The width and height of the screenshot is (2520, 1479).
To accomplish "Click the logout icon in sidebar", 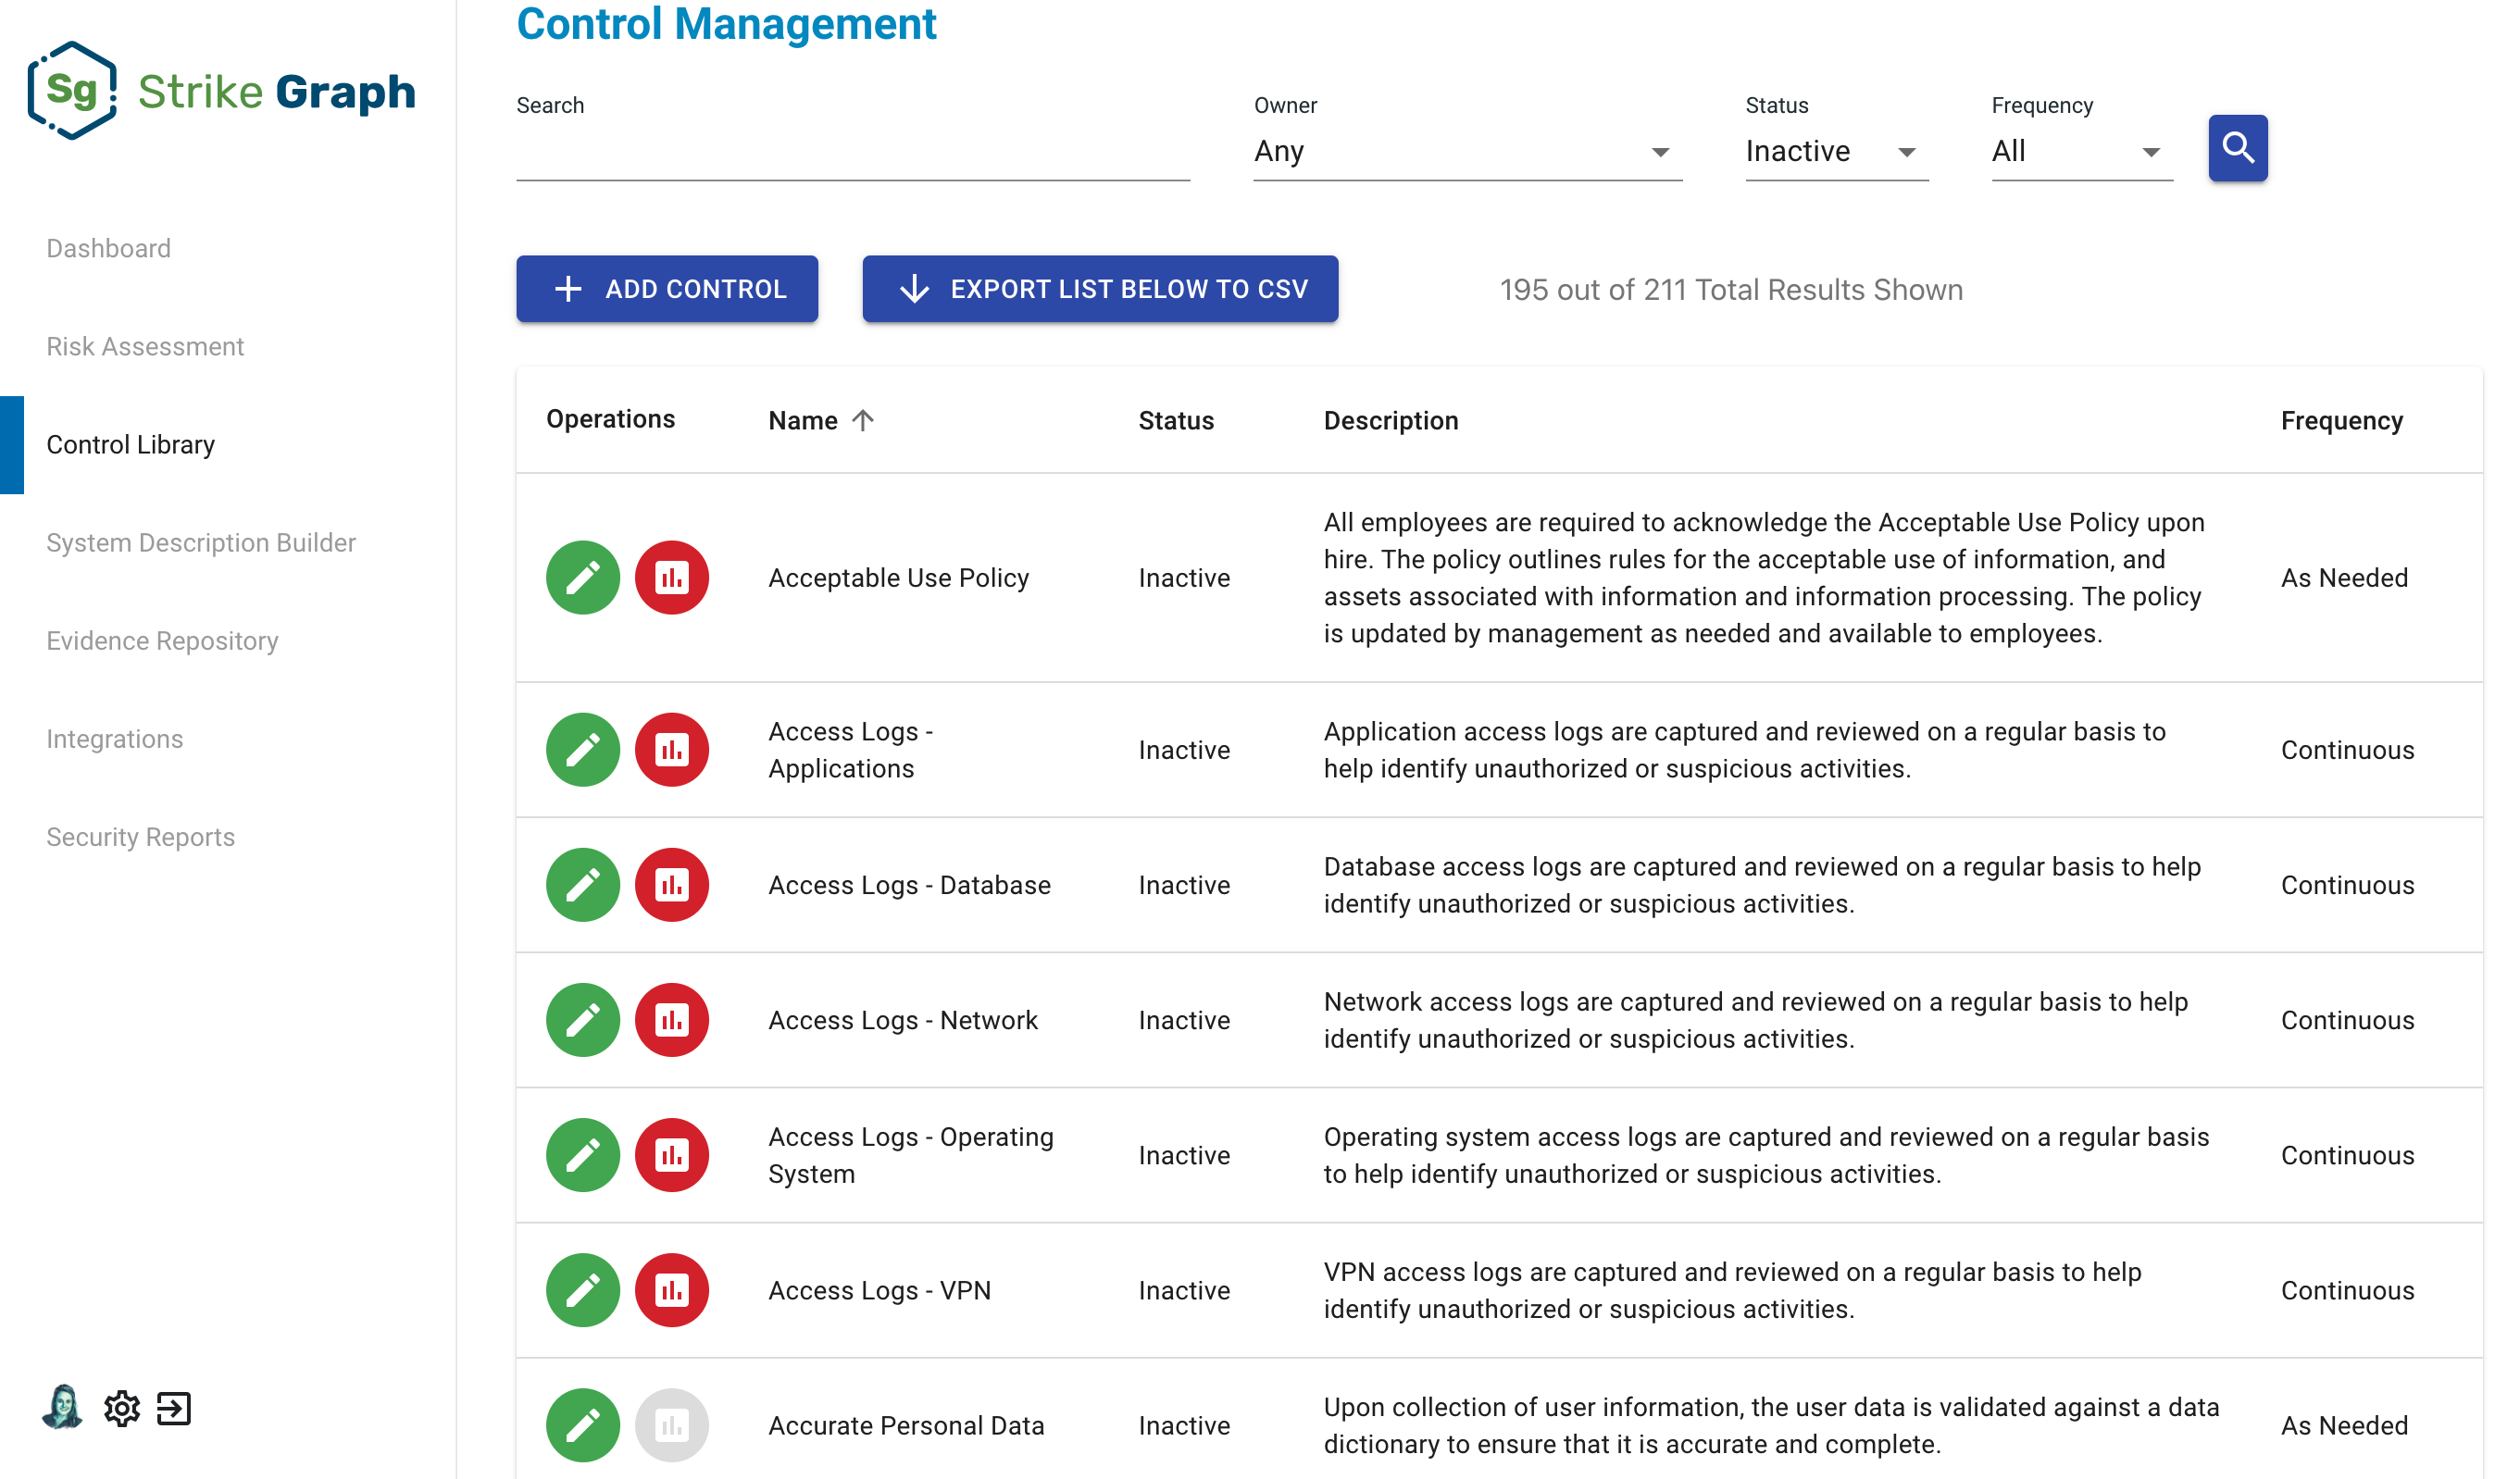I will [174, 1408].
